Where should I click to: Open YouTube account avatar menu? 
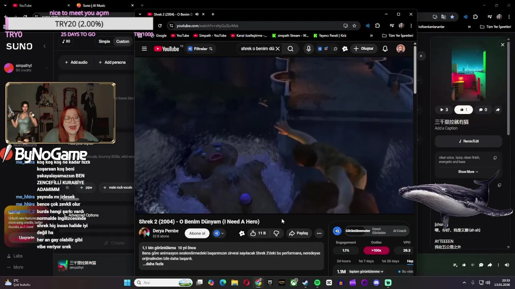coord(401,49)
